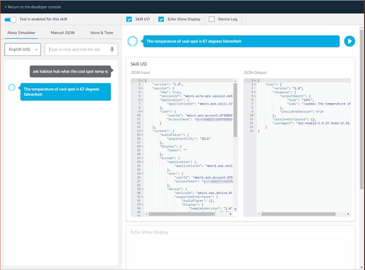
Task: Click the JSON Output horizontal scrollbar
Action: 298,214
